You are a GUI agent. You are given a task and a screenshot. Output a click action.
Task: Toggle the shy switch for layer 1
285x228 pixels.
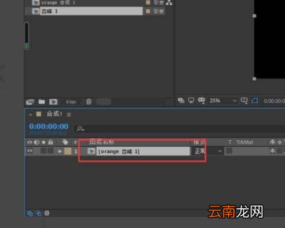272,150
